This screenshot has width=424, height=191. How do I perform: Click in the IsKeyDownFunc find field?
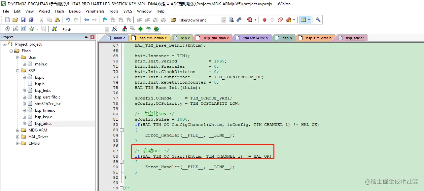pyautogui.click(x=199, y=20)
